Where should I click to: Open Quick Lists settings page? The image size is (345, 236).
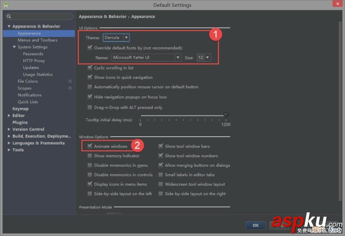point(28,102)
